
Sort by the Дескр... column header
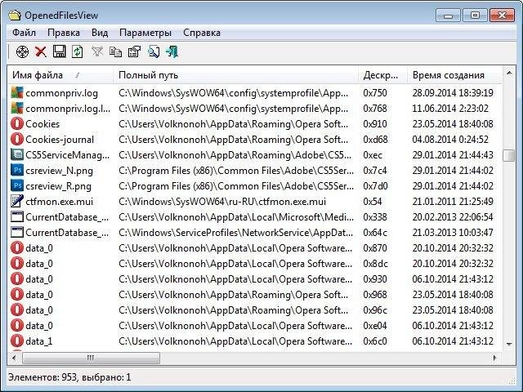coord(382,75)
